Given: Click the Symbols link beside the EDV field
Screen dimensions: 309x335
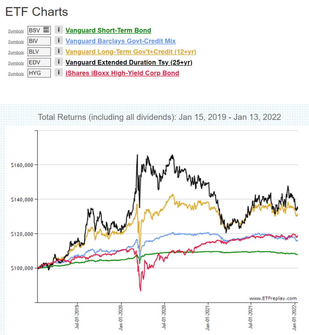Looking at the screenshot, I should point(16,63).
